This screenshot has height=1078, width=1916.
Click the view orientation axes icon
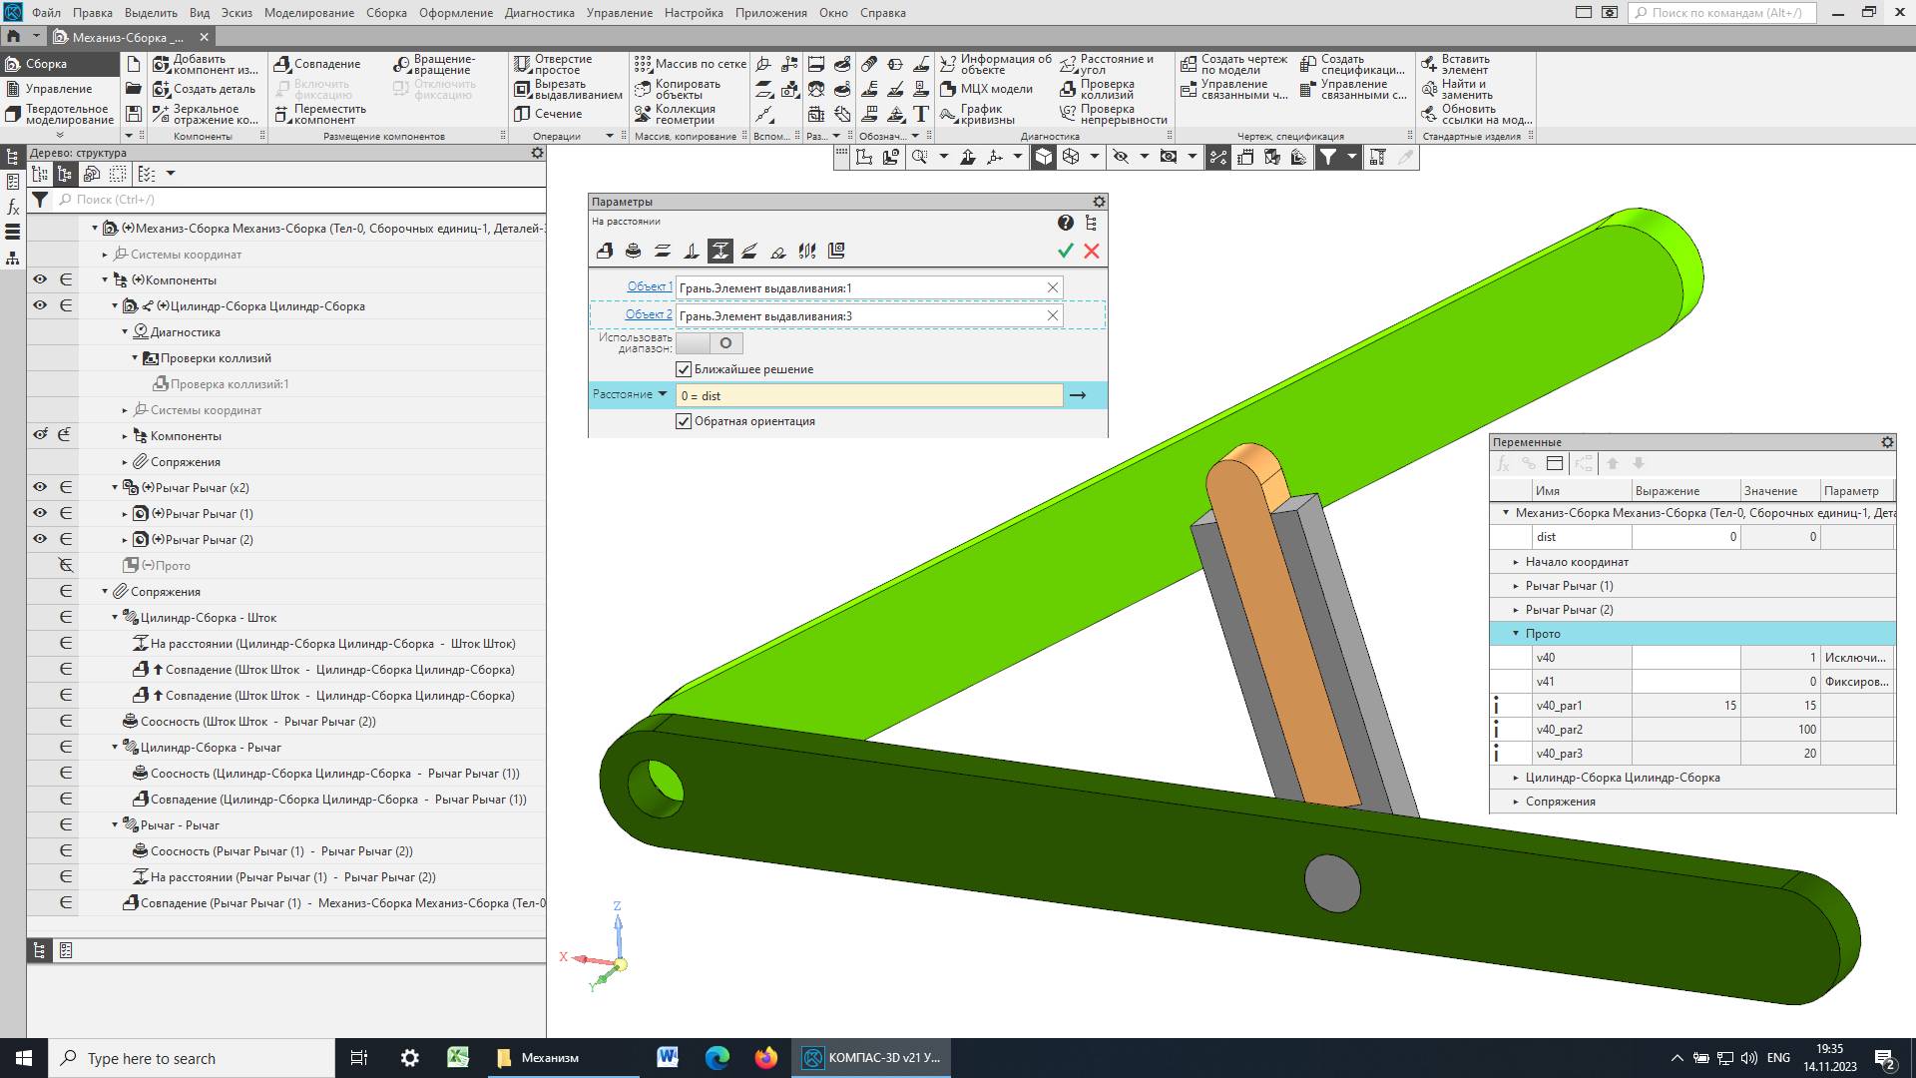click(x=994, y=157)
